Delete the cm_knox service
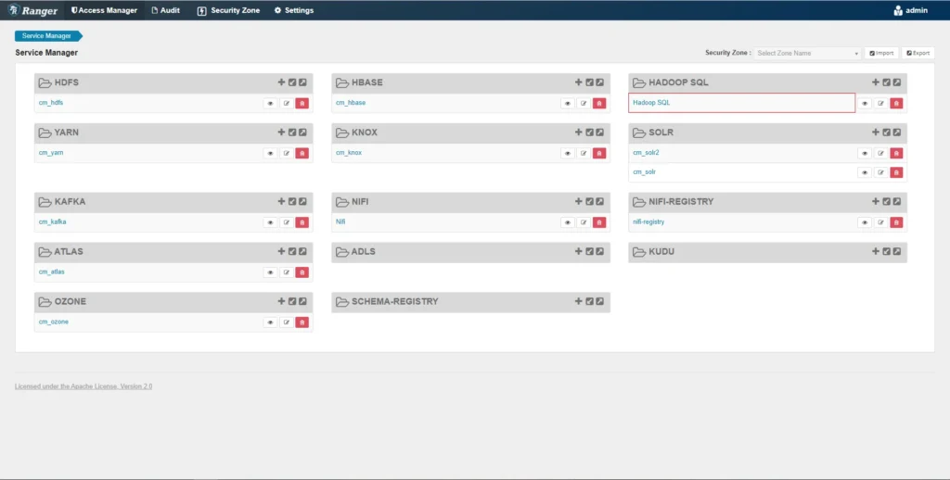Viewport: 950px width, 480px height. pos(599,153)
